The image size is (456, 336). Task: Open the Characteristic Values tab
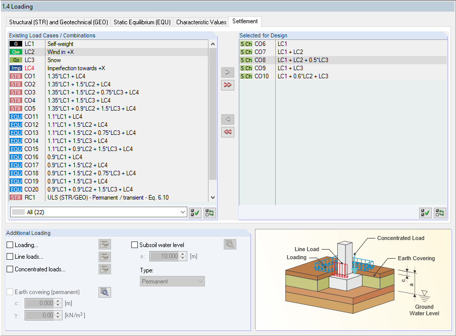[201, 22]
